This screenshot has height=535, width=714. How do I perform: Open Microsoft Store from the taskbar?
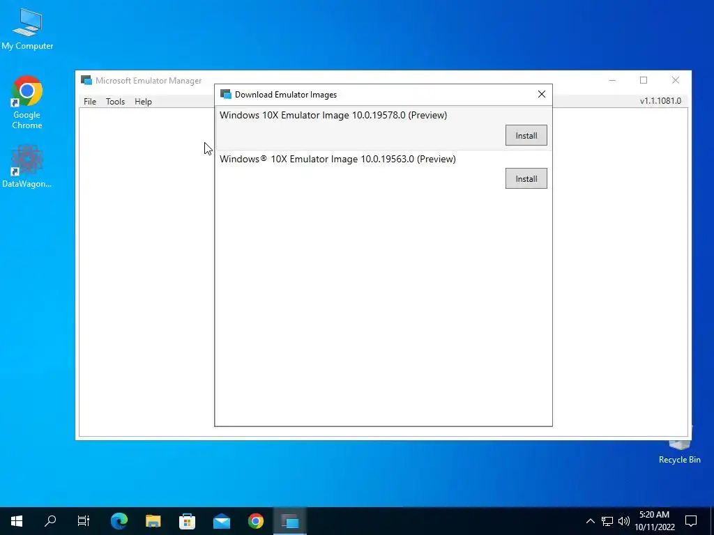pyautogui.click(x=187, y=521)
